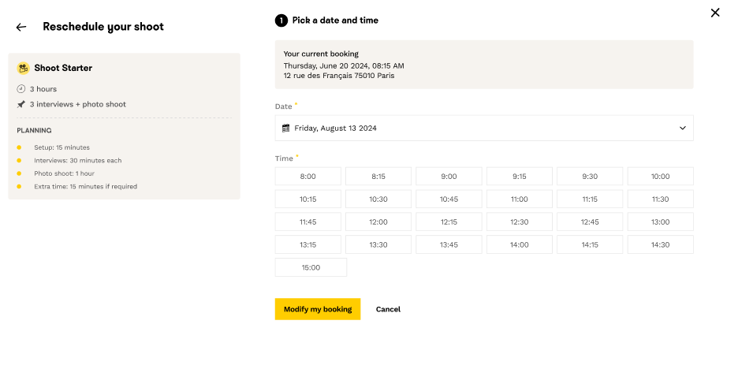Select the 8:00 time slot
This screenshot has height=369, width=738.
coord(307,177)
